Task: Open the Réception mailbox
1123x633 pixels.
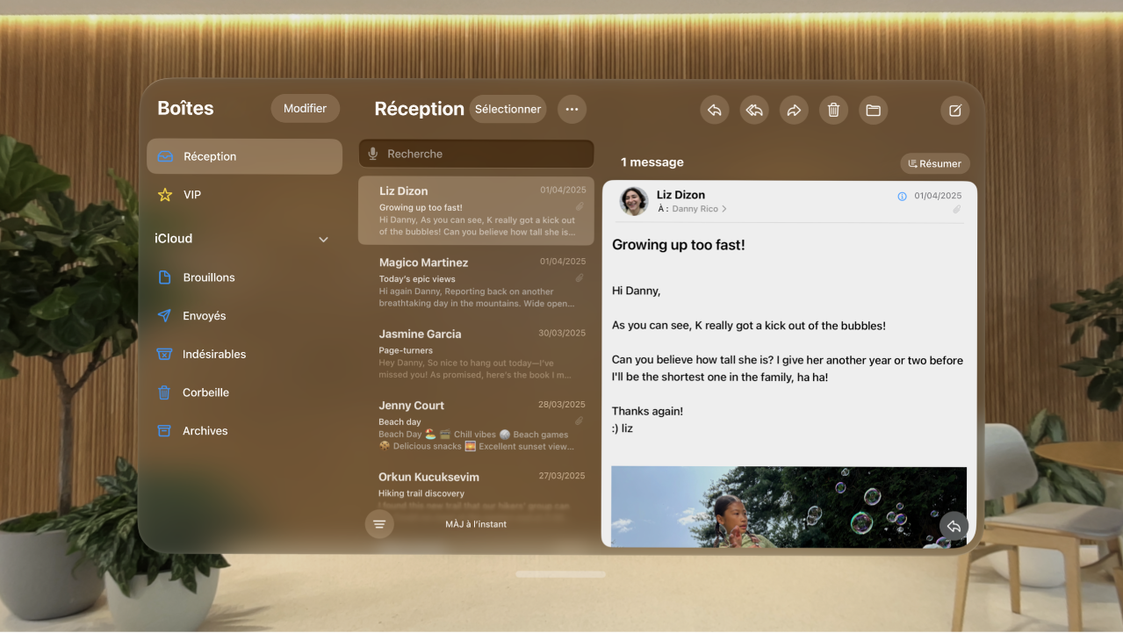Action: [x=244, y=156]
